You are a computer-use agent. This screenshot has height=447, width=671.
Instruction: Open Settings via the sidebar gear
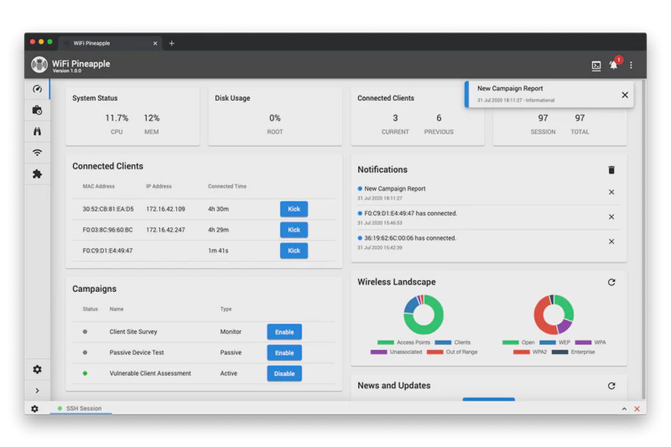click(x=37, y=369)
